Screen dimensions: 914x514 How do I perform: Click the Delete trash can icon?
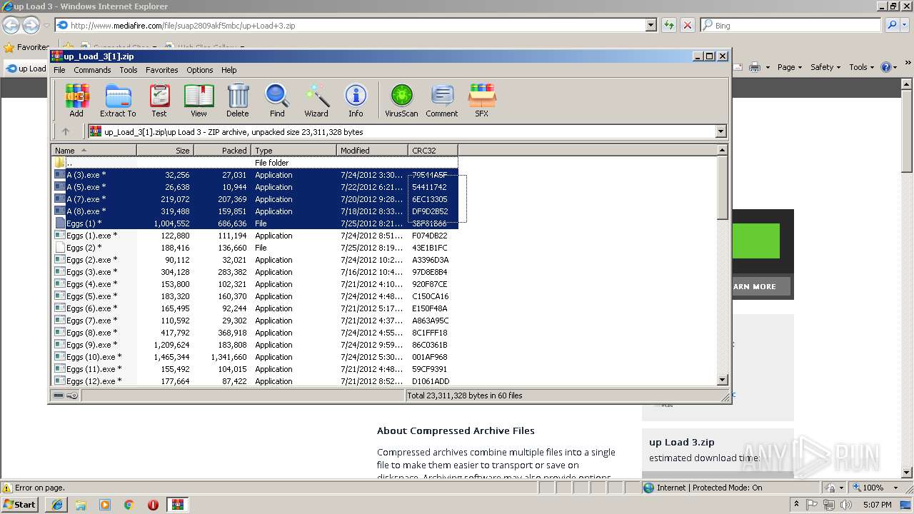coord(238,101)
